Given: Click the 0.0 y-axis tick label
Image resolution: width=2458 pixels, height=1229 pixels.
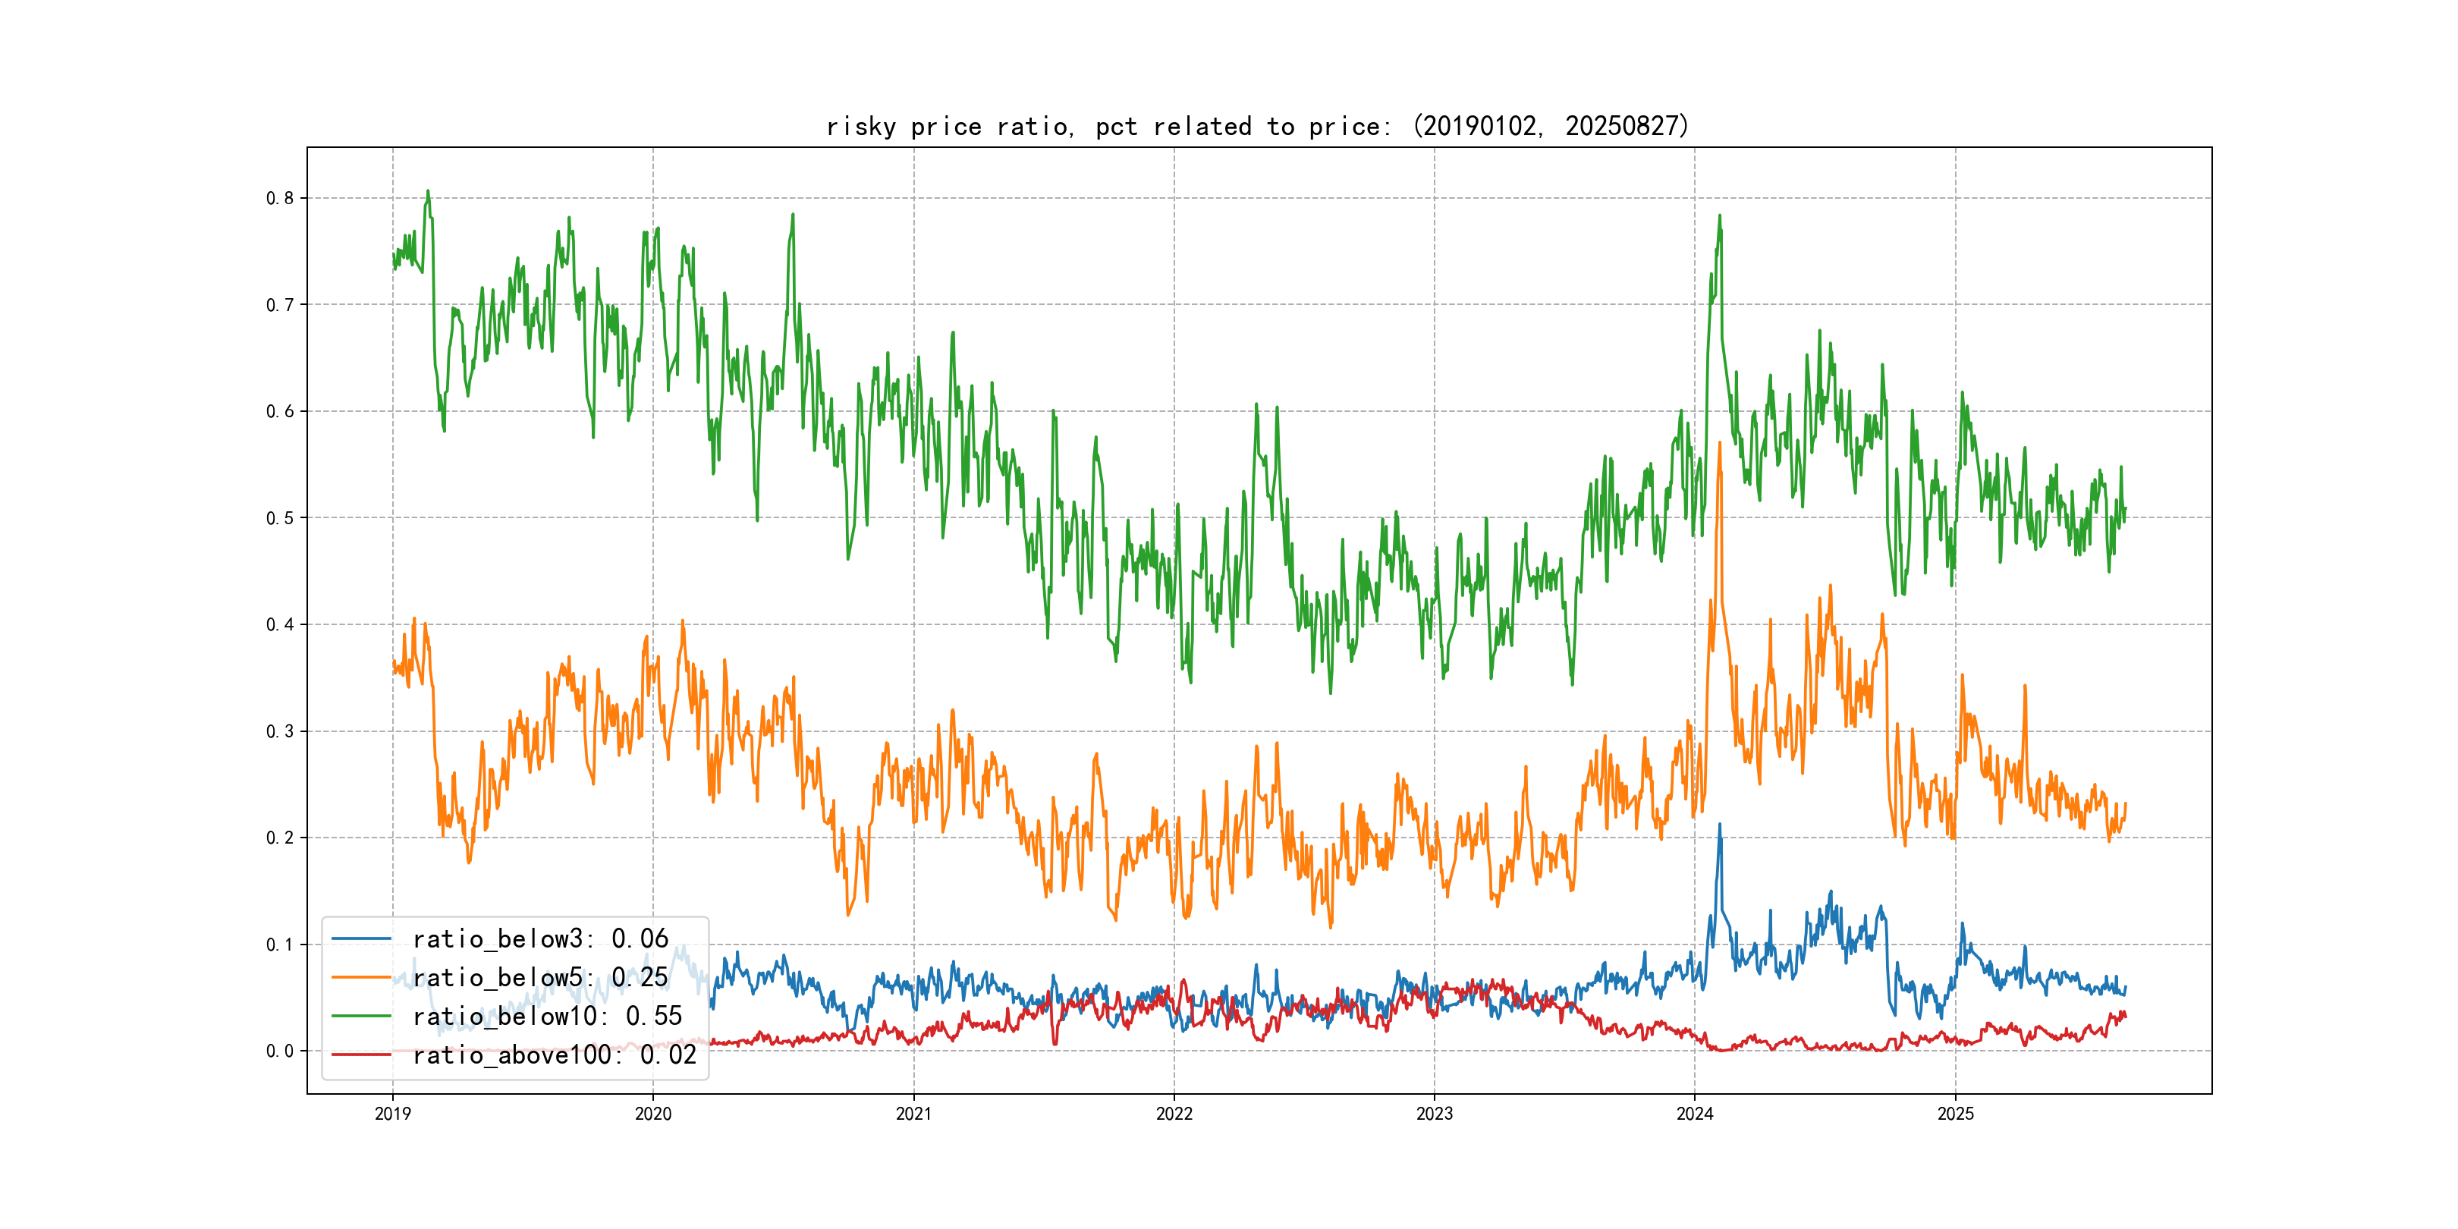Looking at the screenshot, I should click(280, 1051).
